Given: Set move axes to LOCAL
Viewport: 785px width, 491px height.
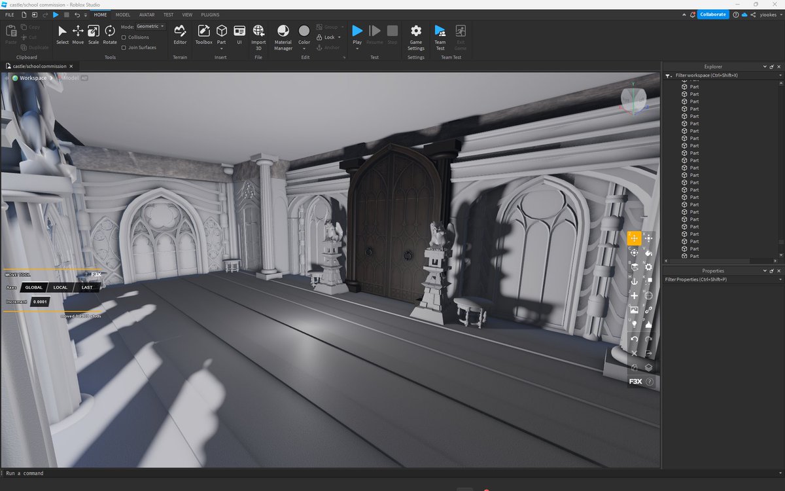Looking at the screenshot, I should click(x=60, y=287).
